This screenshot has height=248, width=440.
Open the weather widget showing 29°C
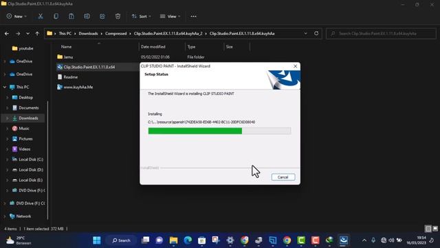click(x=19, y=240)
